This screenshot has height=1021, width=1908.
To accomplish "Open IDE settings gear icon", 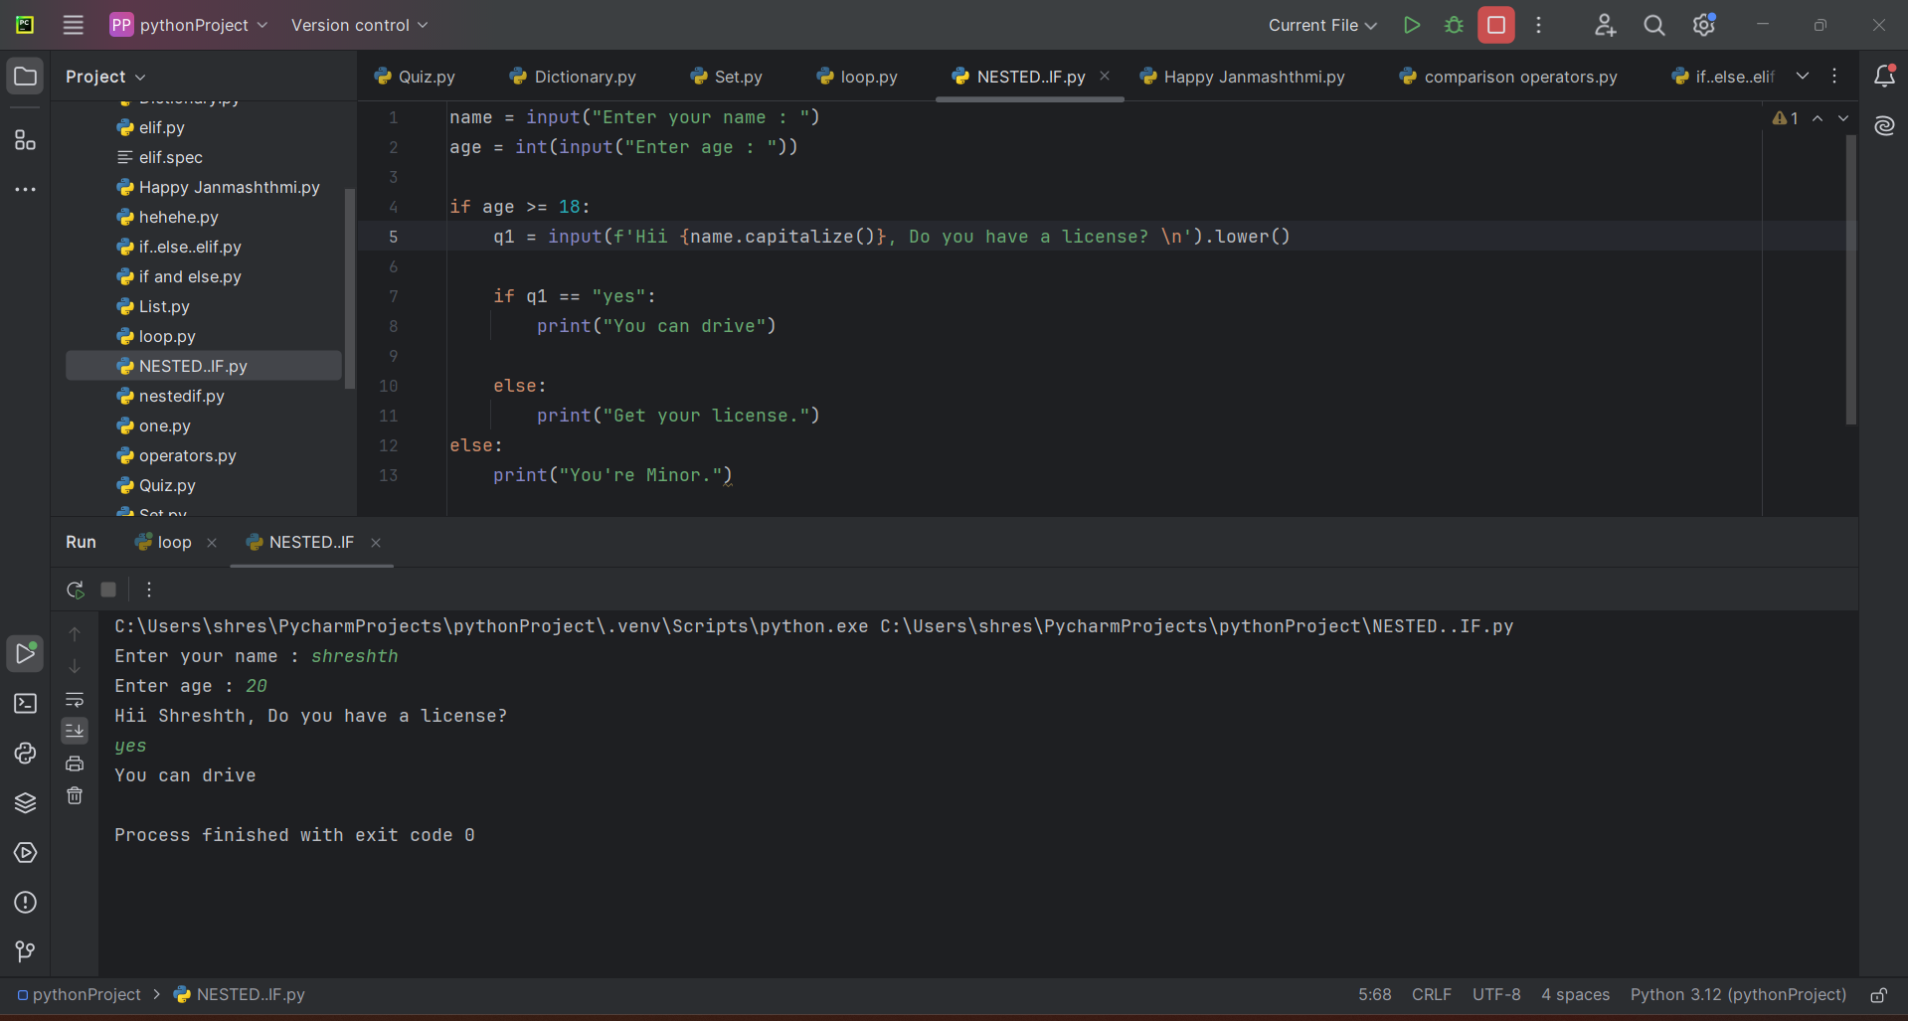I will pos(1703,25).
